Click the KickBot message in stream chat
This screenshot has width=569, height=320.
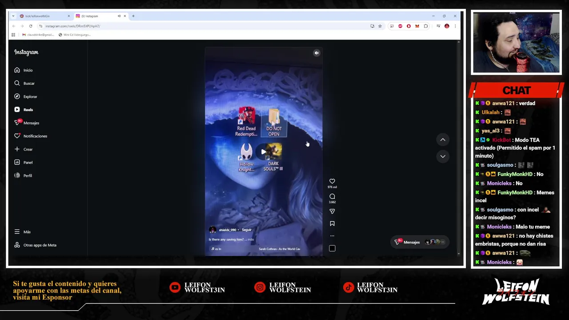[x=515, y=148]
